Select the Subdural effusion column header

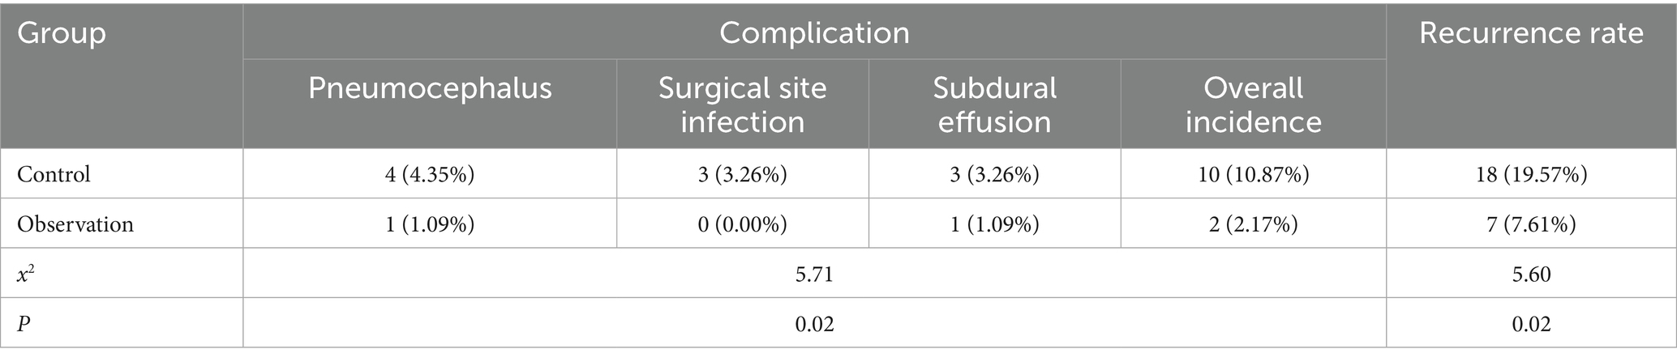(994, 104)
